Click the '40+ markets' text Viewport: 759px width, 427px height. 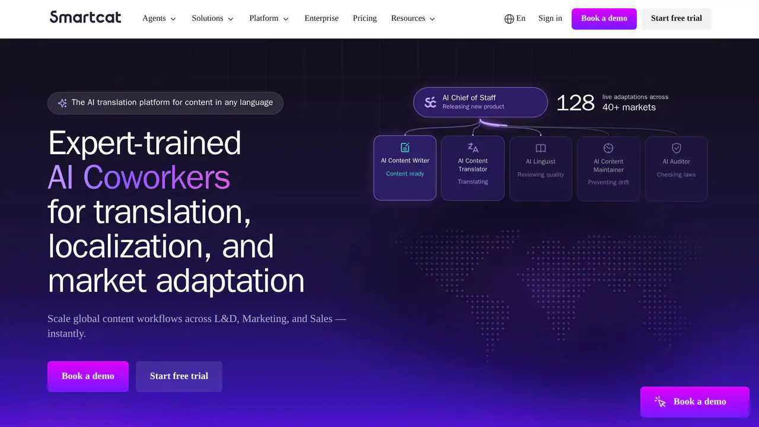[x=629, y=107]
